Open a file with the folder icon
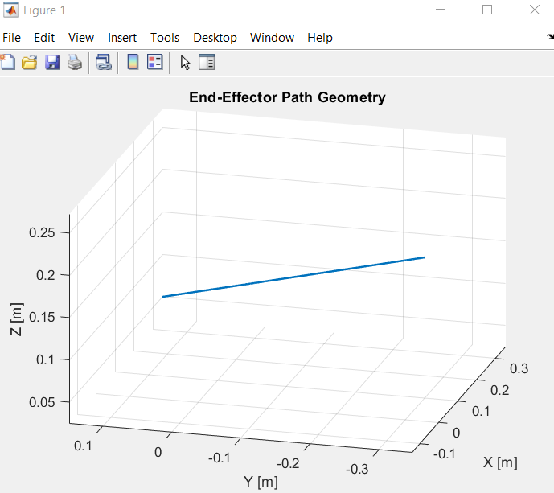 (x=30, y=63)
